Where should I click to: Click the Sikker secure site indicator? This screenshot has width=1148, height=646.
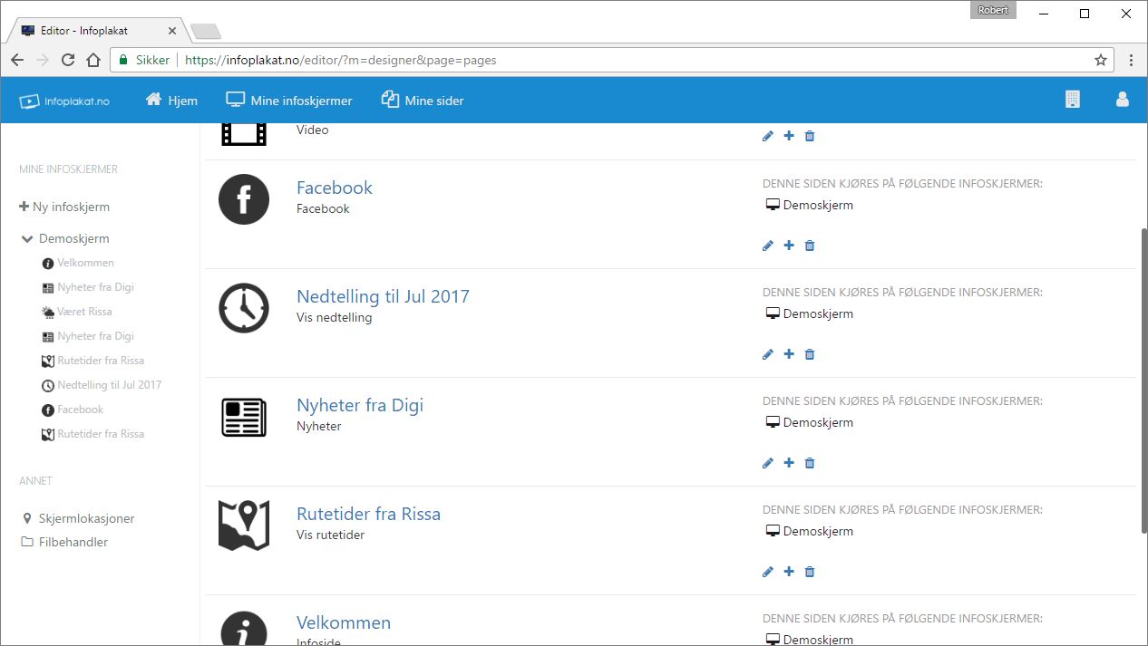[145, 61]
